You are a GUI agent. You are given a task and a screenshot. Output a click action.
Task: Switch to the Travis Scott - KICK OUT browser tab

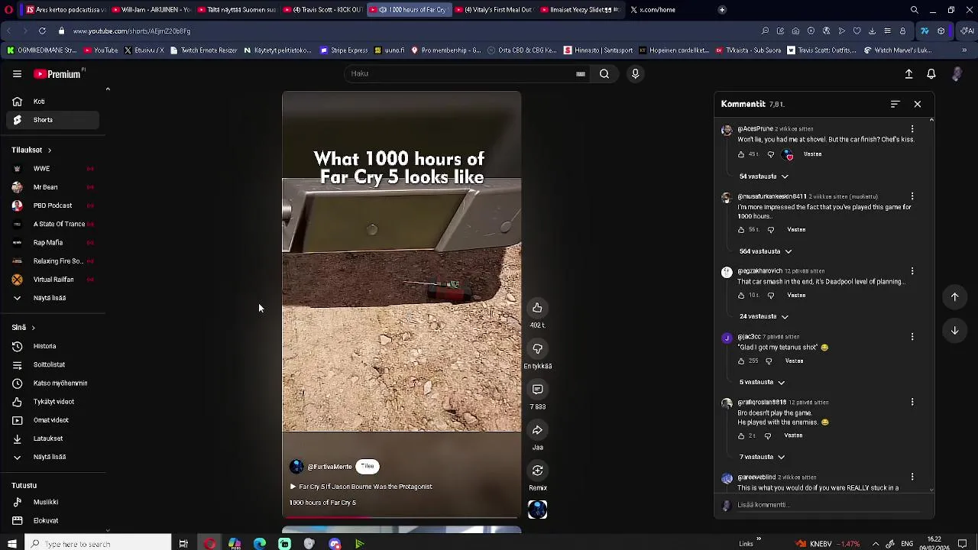pyautogui.click(x=322, y=10)
